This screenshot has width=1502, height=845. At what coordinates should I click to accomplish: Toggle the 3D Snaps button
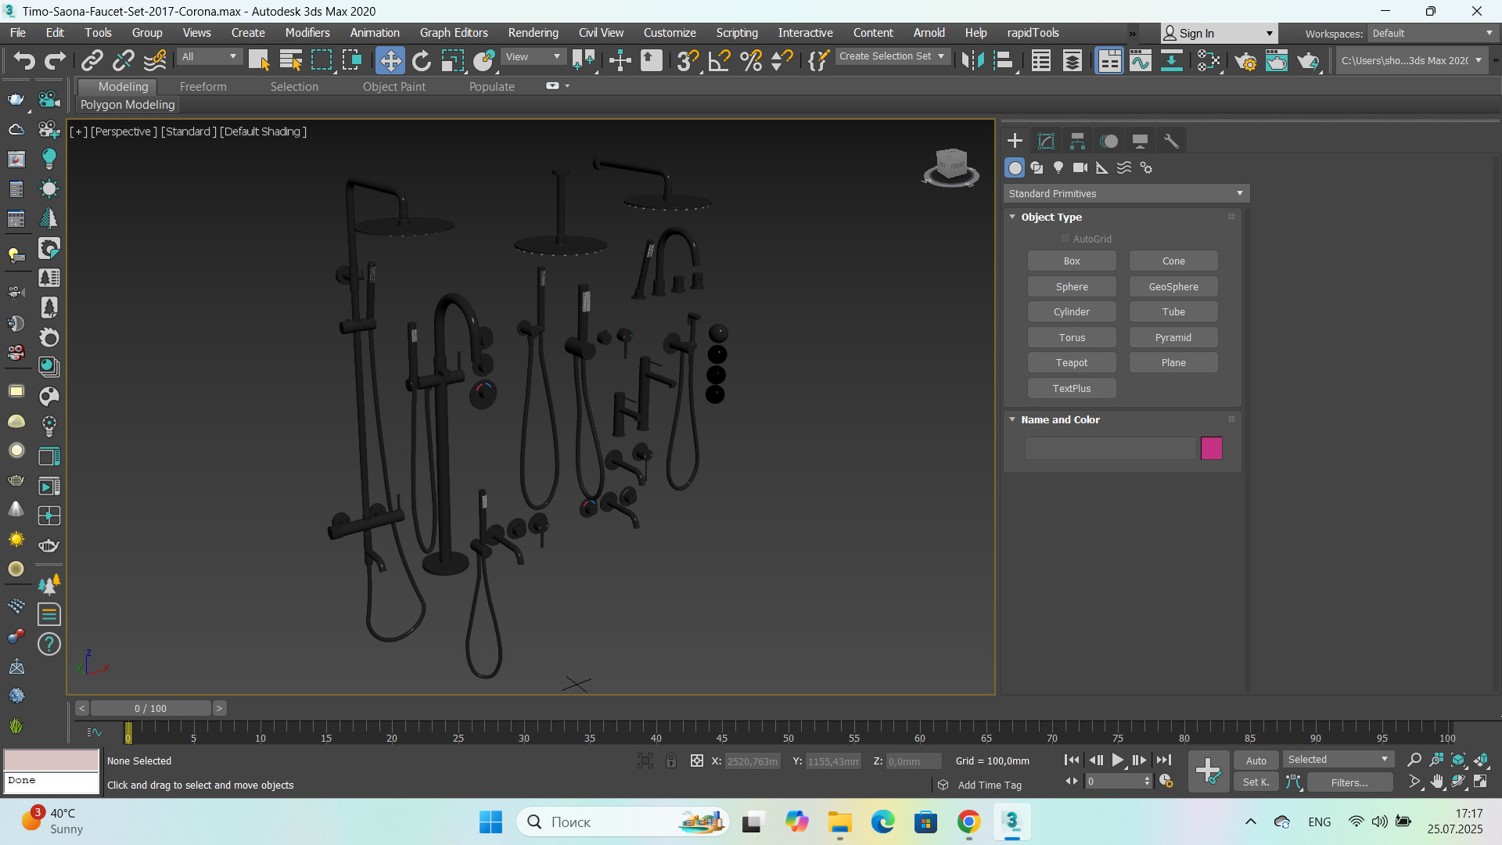coord(688,60)
